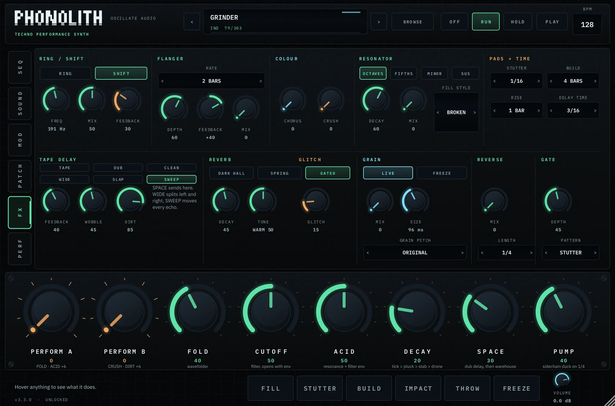Click the Delay Time right arrow
The width and height of the screenshot is (615, 406).
click(595, 111)
